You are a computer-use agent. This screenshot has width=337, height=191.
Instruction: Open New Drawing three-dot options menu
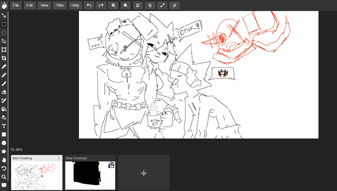click(59, 158)
